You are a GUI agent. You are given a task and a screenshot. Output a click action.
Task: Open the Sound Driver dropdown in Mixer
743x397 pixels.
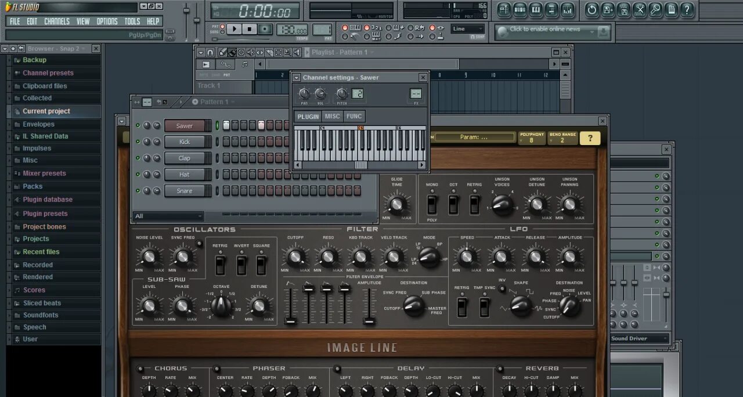point(639,338)
